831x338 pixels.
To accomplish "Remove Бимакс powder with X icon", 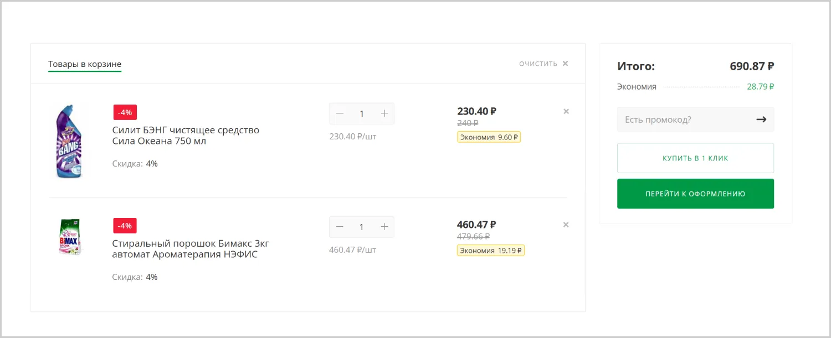I will [x=566, y=225].
